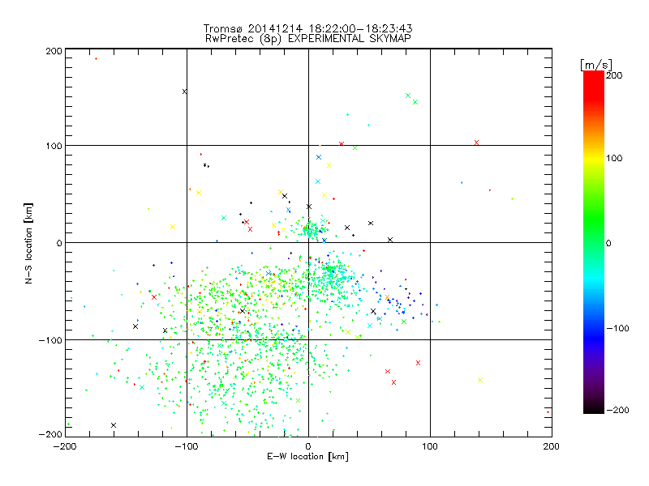The height and width of the screenshot is (486, 649).
Task: Click the isolated yellow X marker in the lower-right plot area
Action: [x=480, y=380]
